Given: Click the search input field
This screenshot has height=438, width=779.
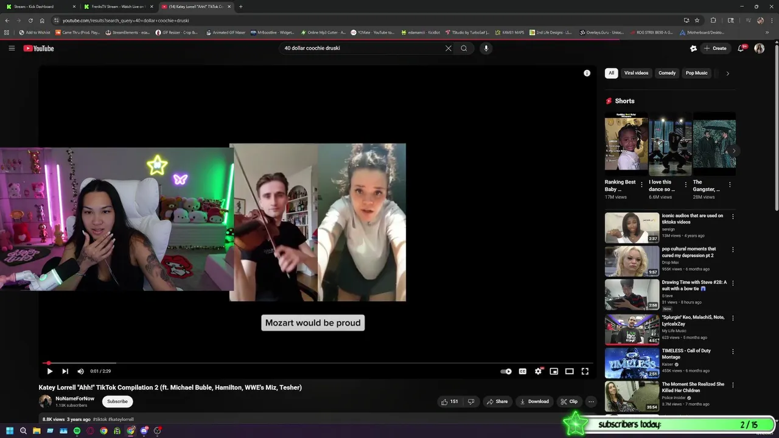Looking at the screenshot, I should tap(362, 48).
